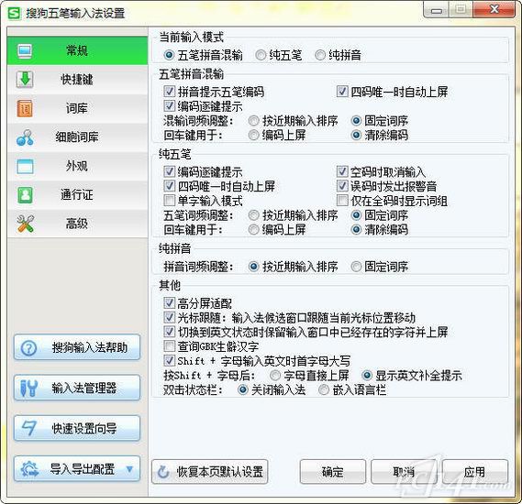Screen dimensions: 522x504
Task: Click the 高级 wrench and screwdriver icon
Action: tap(26, 224)
